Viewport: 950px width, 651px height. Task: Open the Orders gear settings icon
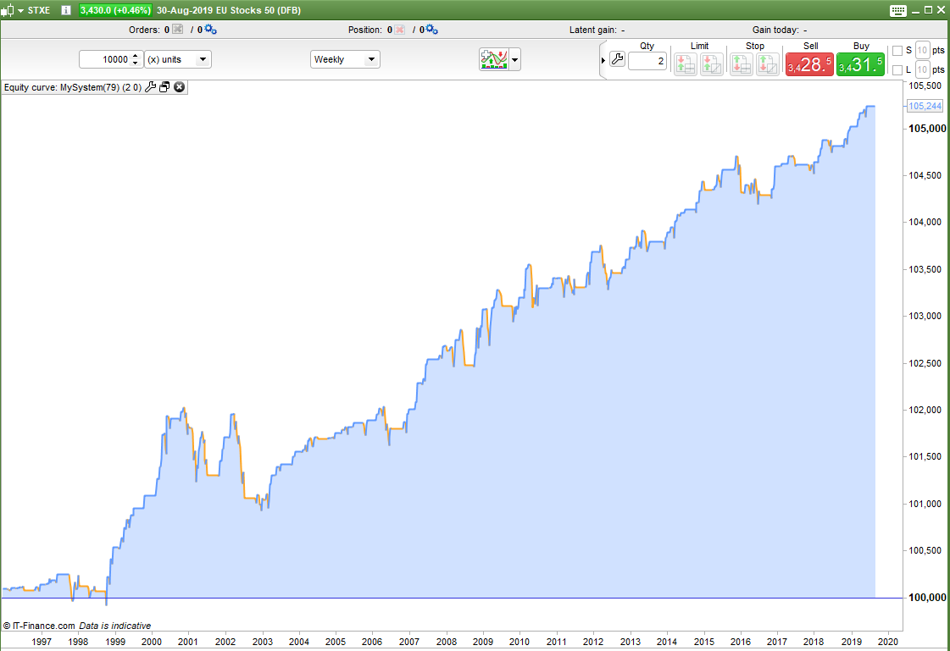[211, 29]
